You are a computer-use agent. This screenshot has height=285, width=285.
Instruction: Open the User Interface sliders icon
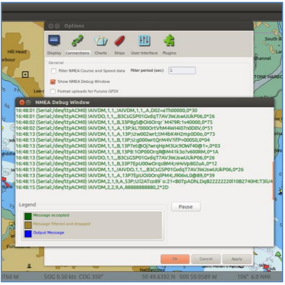coord(144,41)
